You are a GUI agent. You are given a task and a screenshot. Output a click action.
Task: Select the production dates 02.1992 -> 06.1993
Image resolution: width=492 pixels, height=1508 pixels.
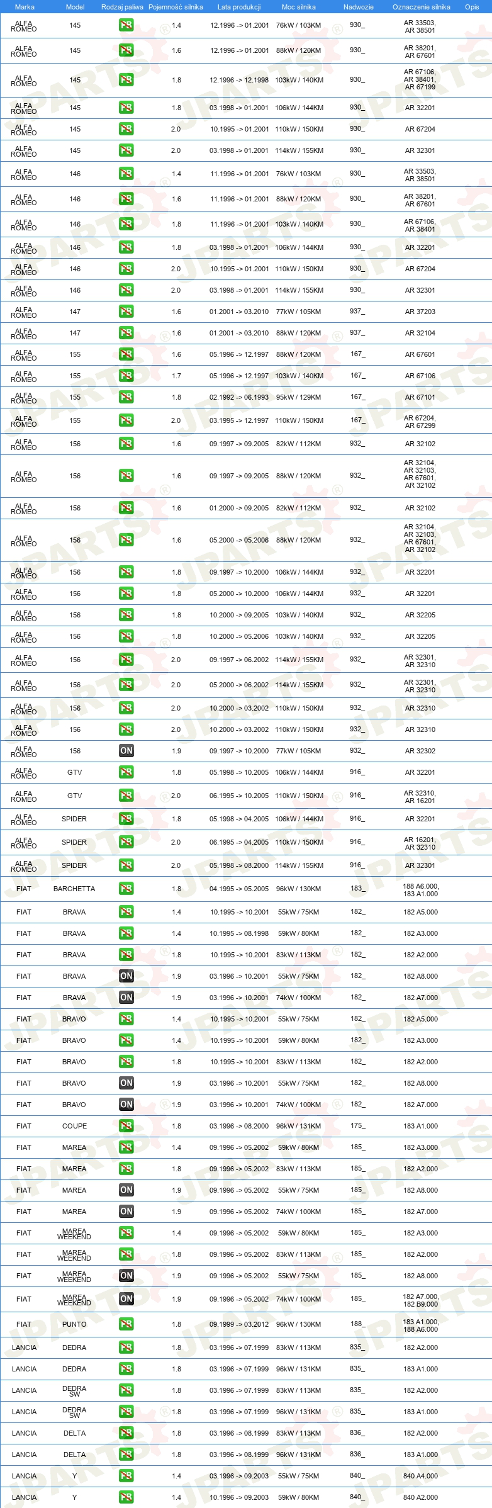[239, 397]
